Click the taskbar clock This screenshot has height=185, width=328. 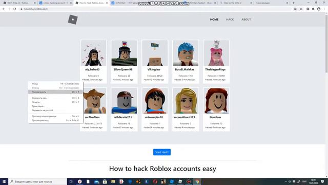[x=313, y=181]
